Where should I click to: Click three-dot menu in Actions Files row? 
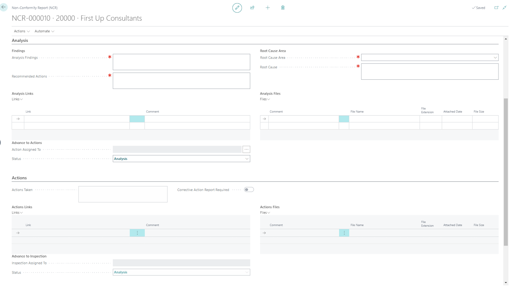pos(344,233)
